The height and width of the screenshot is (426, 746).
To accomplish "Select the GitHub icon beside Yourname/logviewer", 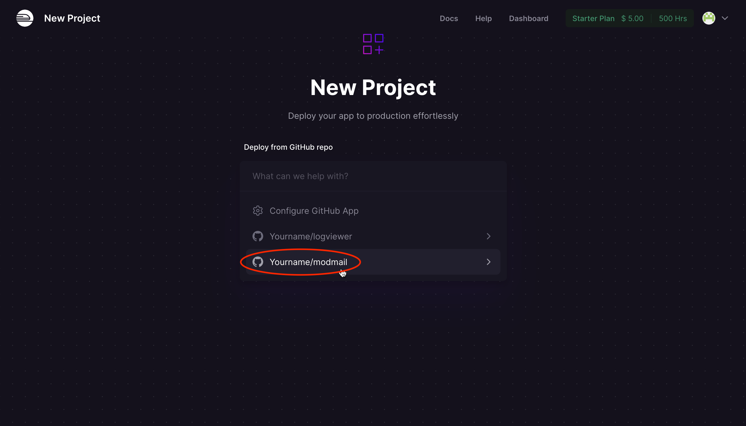I will tap(258, 236).
